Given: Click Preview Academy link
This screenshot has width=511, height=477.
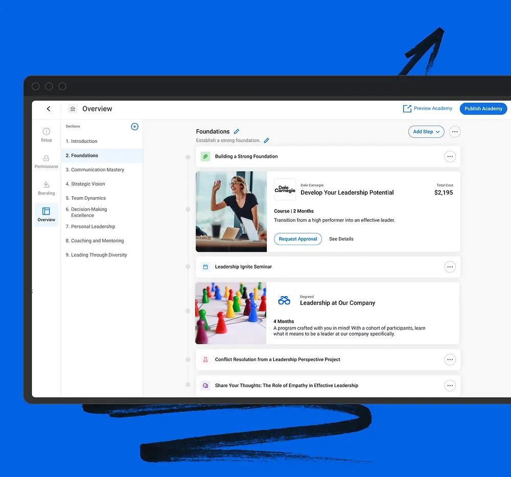Looking at the screenshot, I should [433, 108].
